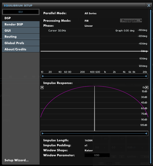
Task: Go to Global Prefs tab
Action: tap(21, 43)
